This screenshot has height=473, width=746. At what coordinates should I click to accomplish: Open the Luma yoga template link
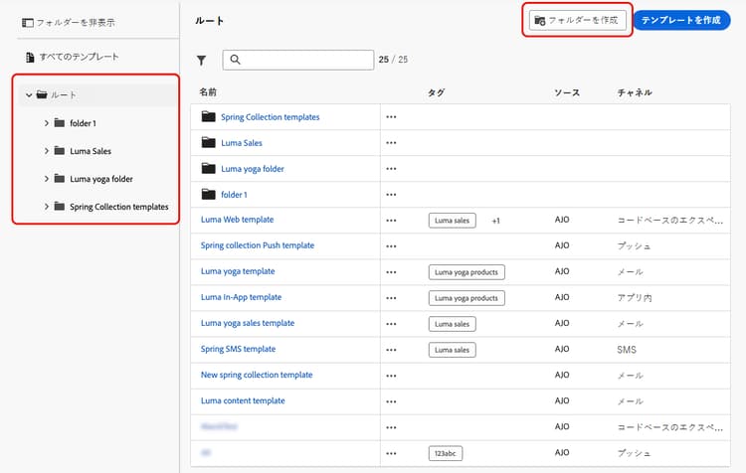[238, 271]
